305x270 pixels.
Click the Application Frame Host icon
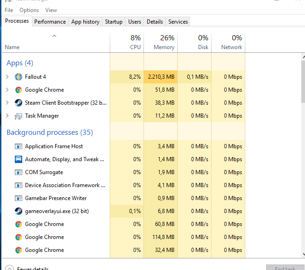coord(19,146)
